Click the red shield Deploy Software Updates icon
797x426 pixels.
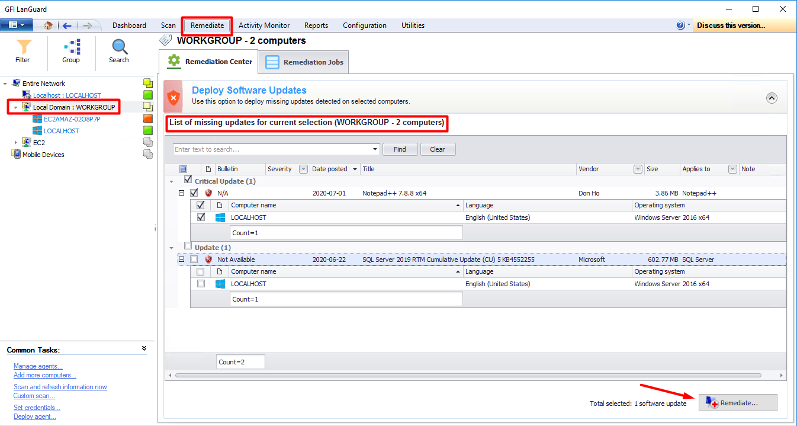173,96
